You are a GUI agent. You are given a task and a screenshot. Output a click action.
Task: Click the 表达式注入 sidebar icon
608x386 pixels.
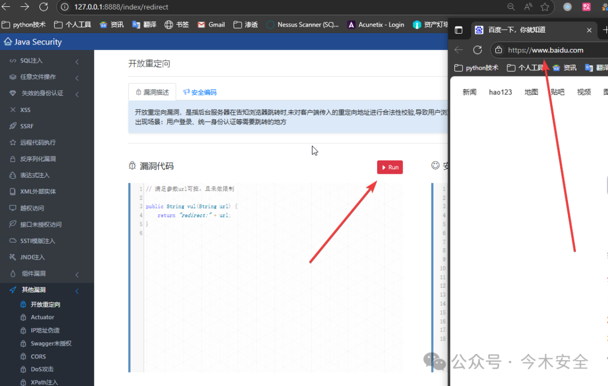pos(13,175)
